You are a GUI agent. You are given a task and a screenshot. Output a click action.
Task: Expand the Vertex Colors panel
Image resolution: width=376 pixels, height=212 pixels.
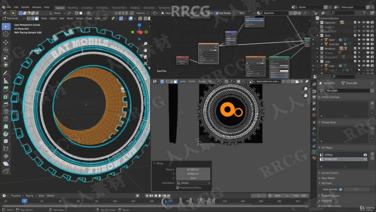330,173
